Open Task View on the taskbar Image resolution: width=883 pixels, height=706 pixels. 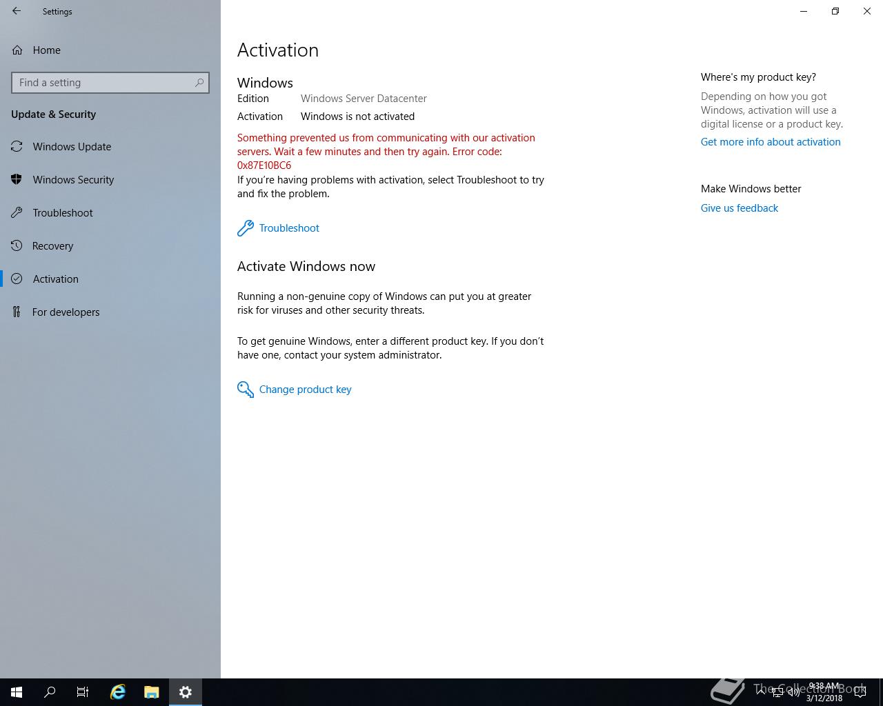tap(83, 692)
